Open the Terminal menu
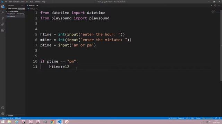 [37, 2]
